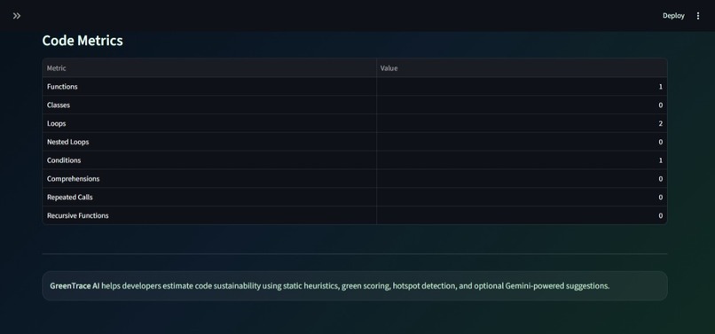Select the Classes metric cell
Screen dimensions: 715x334
pyautogui.click(x=209, y=105)
